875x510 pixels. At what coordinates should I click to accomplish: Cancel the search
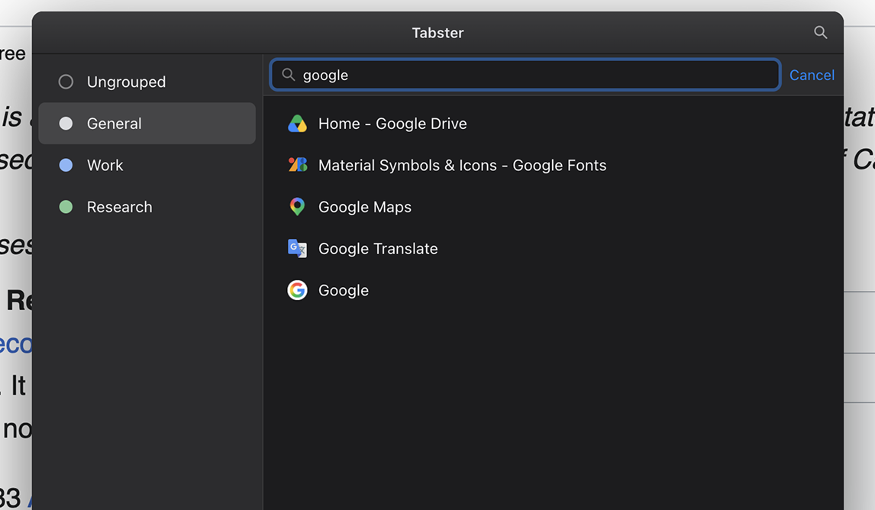812,75
